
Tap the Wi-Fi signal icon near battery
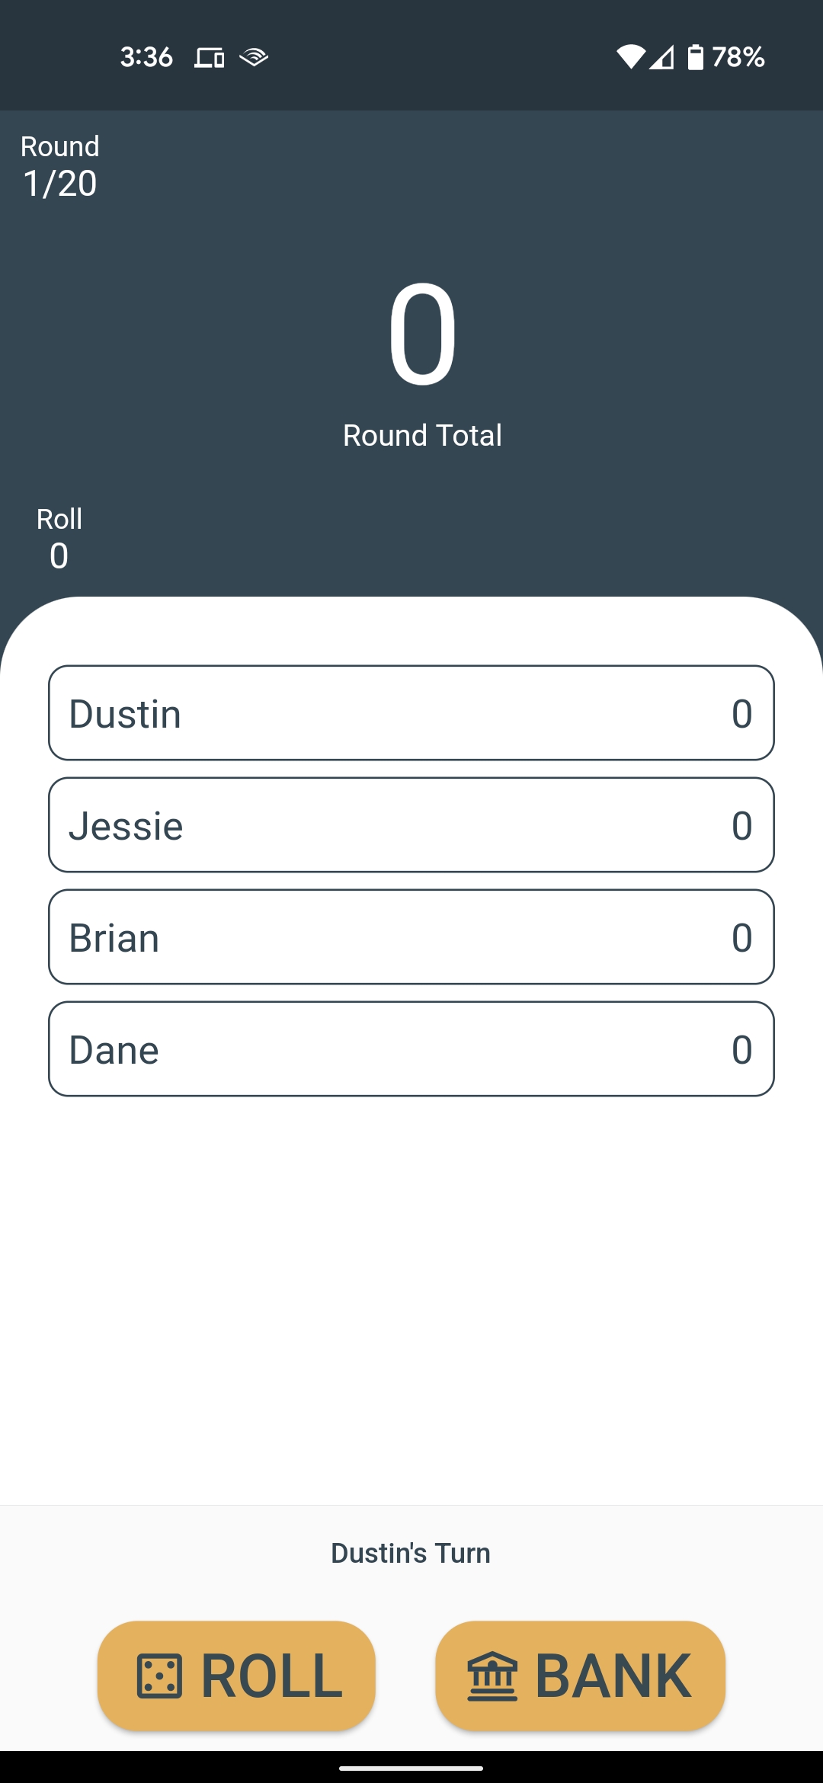(631, 57)
